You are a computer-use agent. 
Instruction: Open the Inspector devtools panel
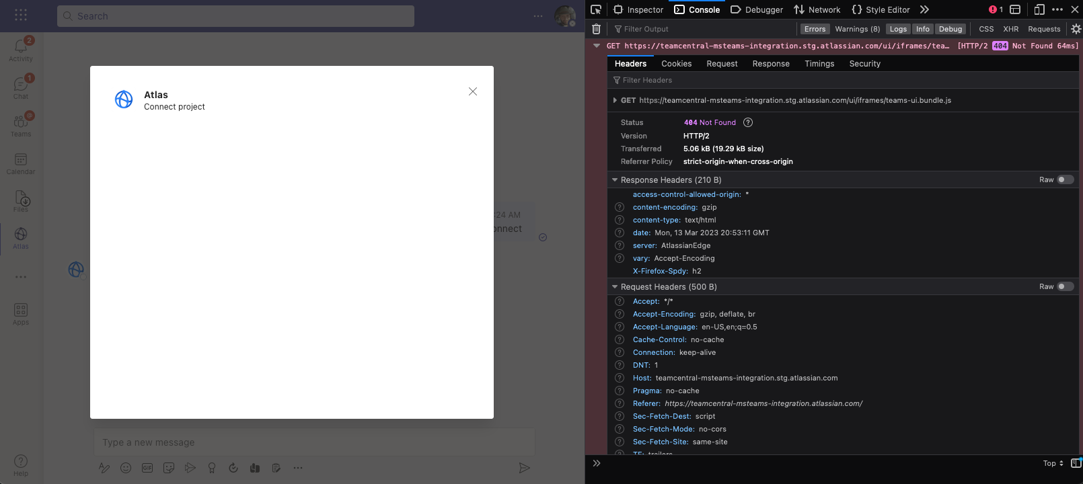pos(638,9)
